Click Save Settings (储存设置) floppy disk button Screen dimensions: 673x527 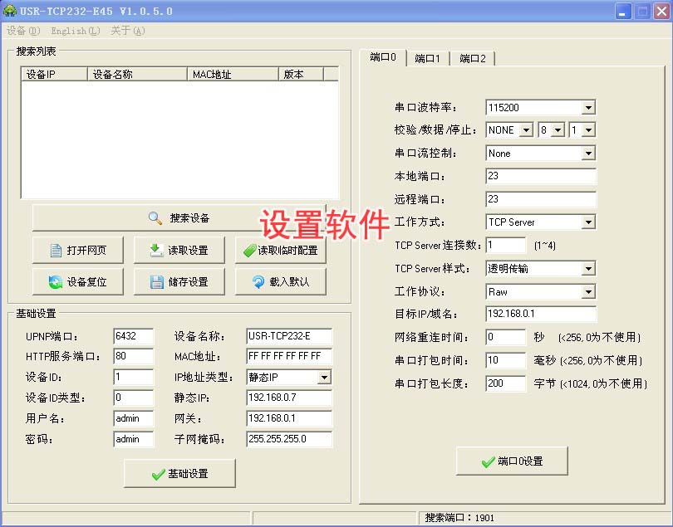(x=178, y=282)
